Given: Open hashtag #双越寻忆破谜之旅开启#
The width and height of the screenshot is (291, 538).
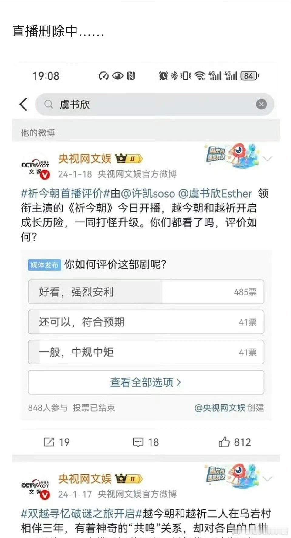Looking at the screenshot, I should 81,513.
